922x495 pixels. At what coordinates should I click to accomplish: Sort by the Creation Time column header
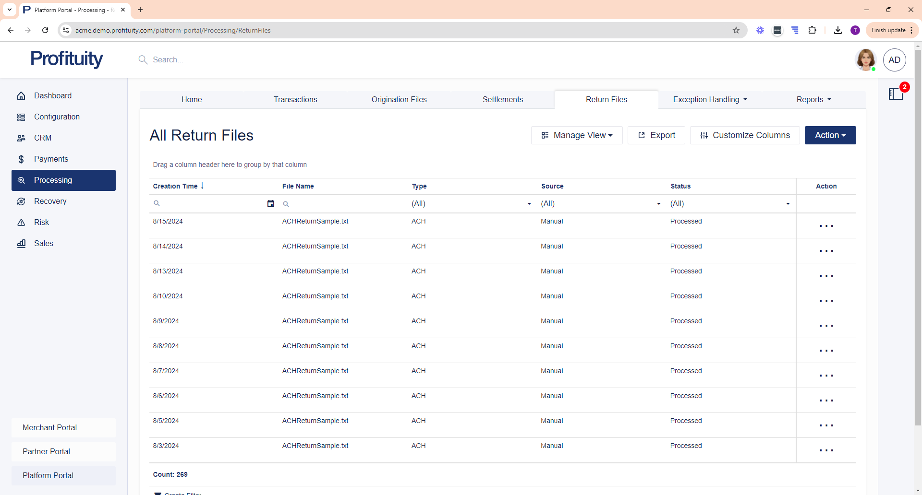[175, 186]
